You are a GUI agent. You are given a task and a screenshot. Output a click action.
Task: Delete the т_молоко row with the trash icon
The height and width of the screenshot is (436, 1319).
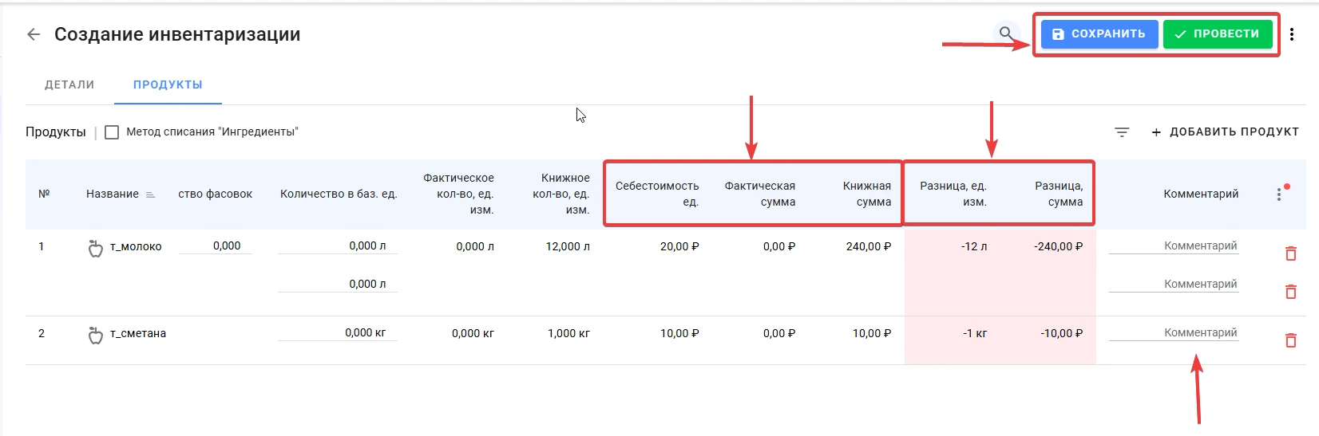pyautogui.click(x=1290, y=253)
